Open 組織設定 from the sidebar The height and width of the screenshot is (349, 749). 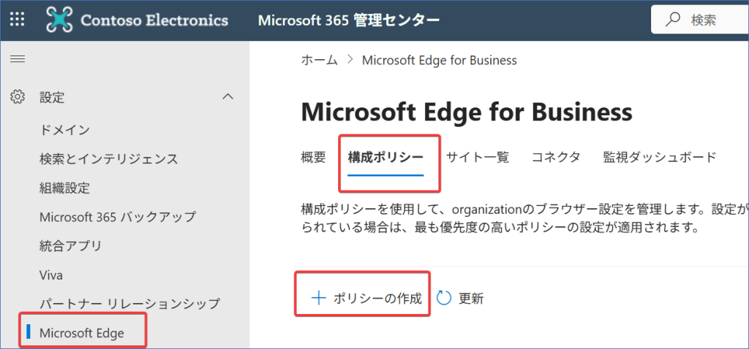[x=65, y=188]
